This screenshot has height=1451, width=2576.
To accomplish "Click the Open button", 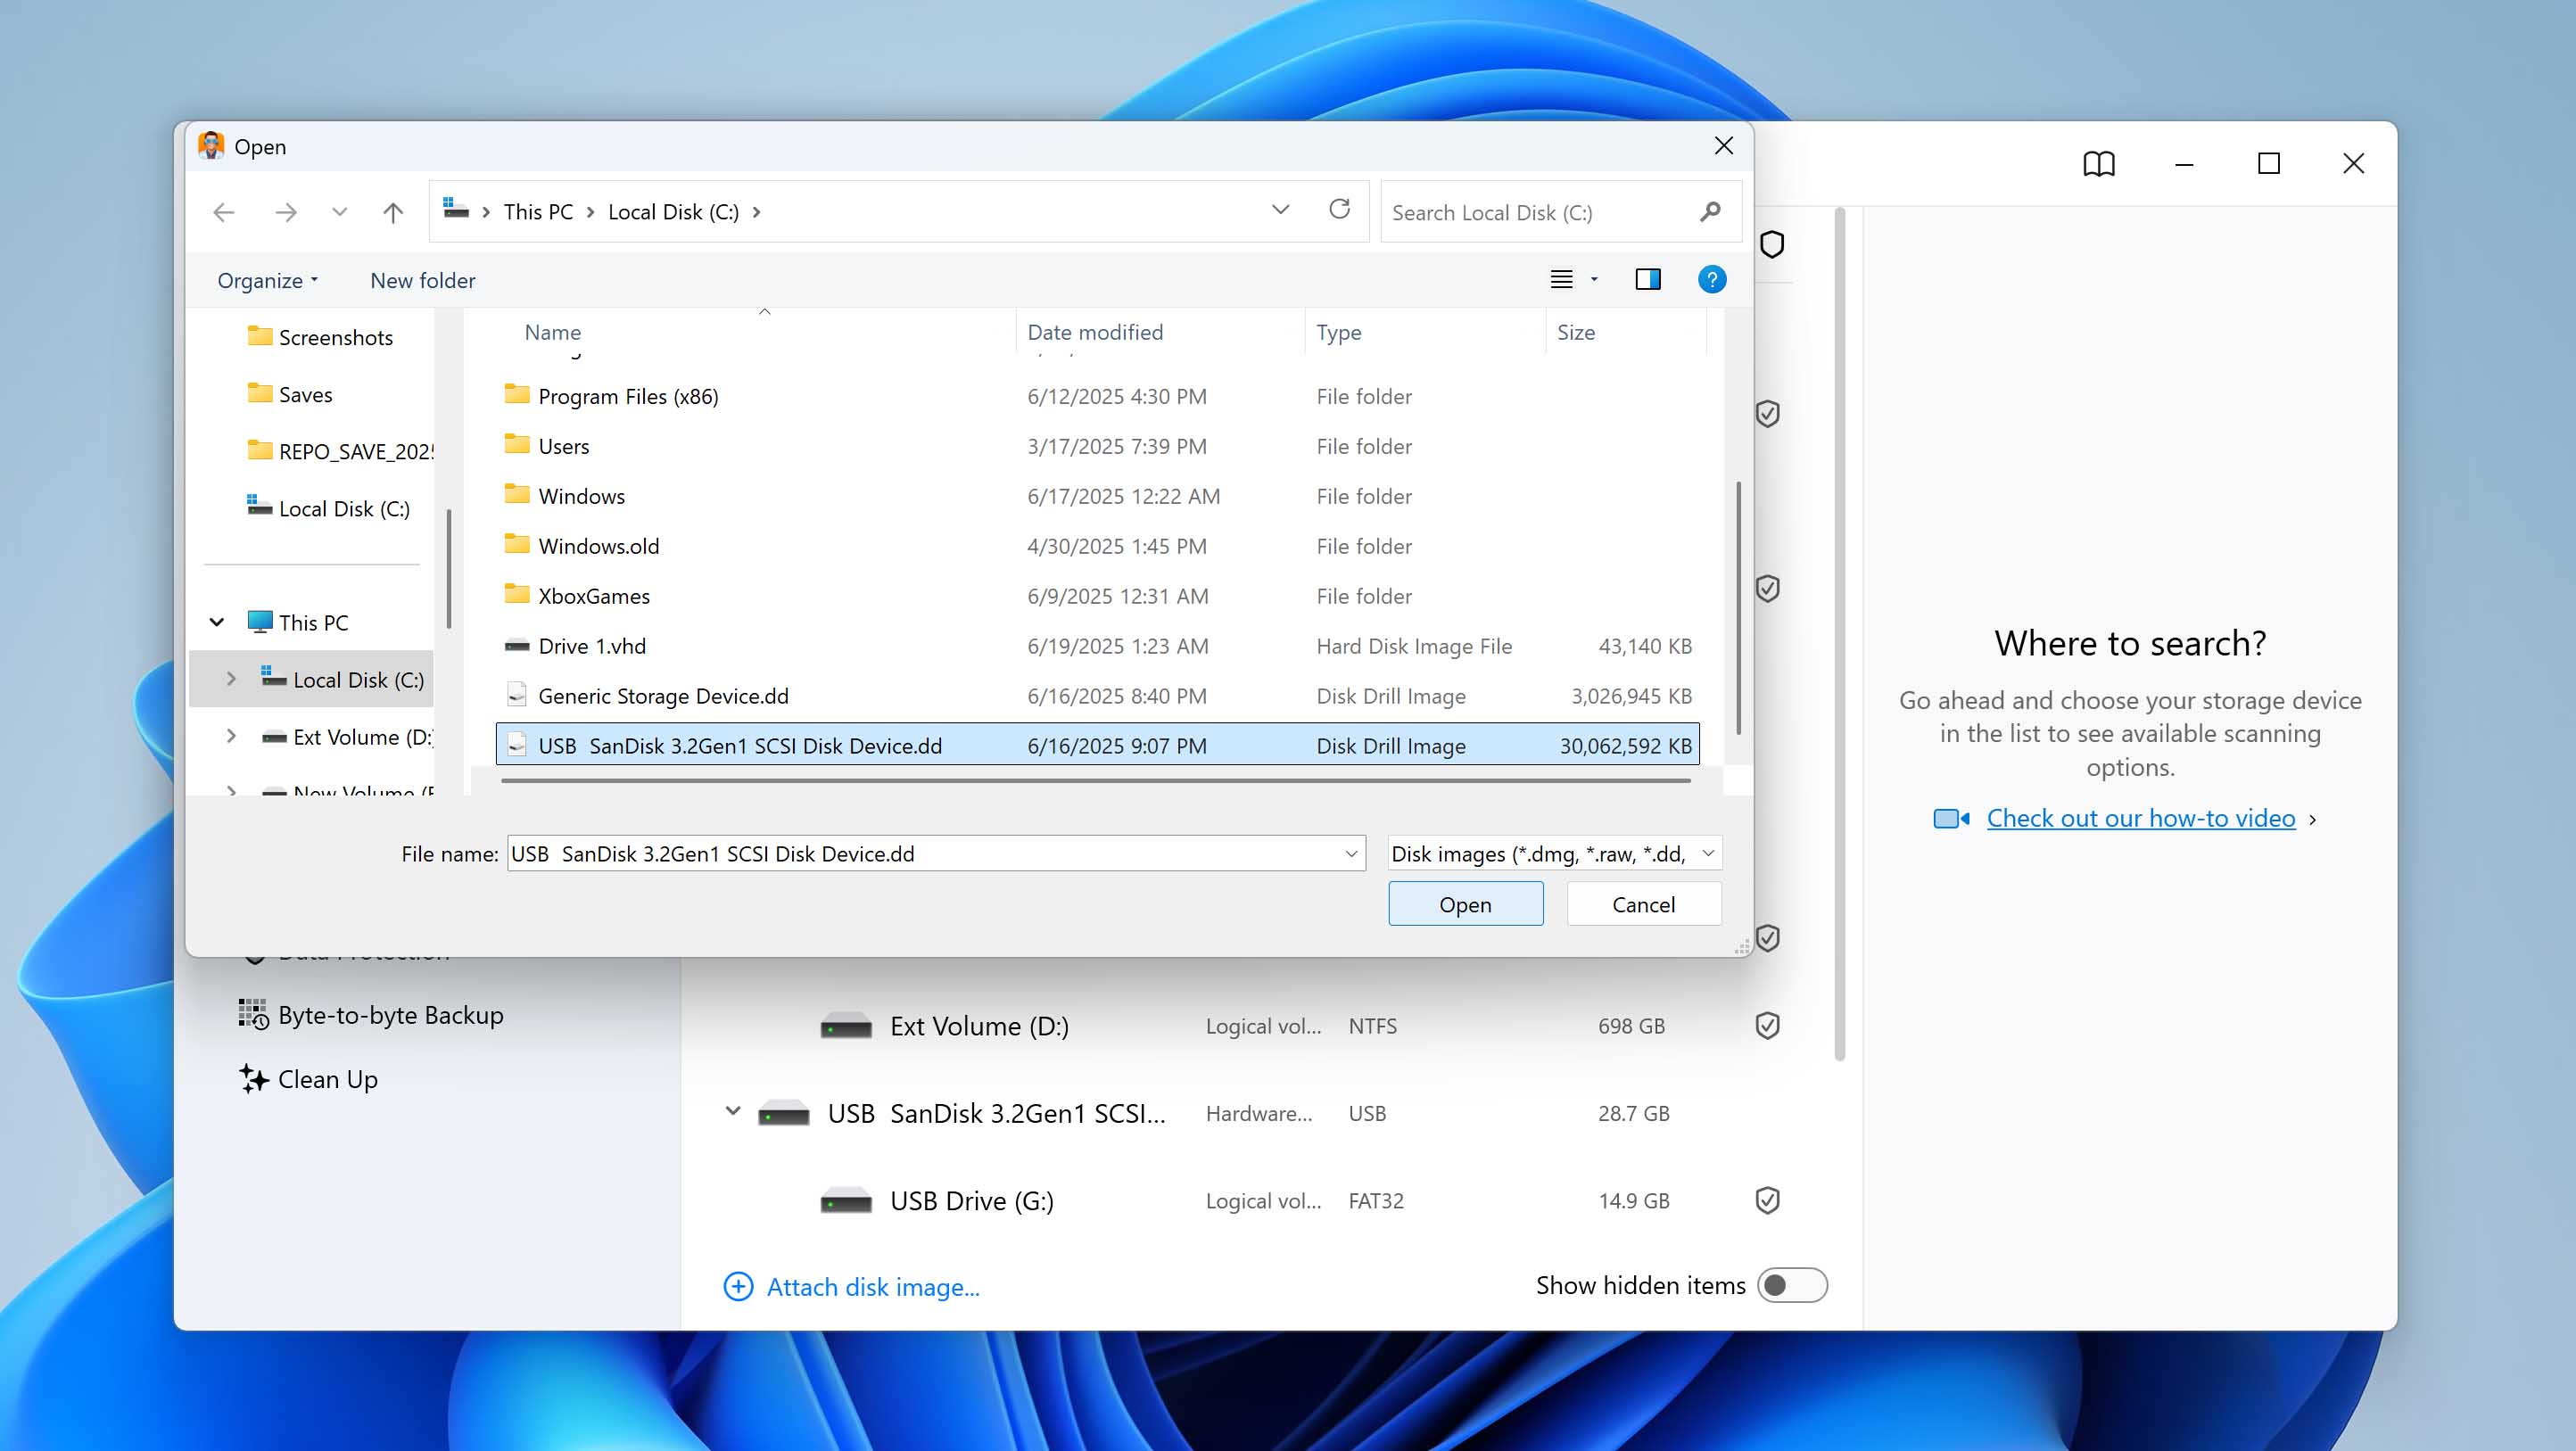I will (x=1465, y=904).
